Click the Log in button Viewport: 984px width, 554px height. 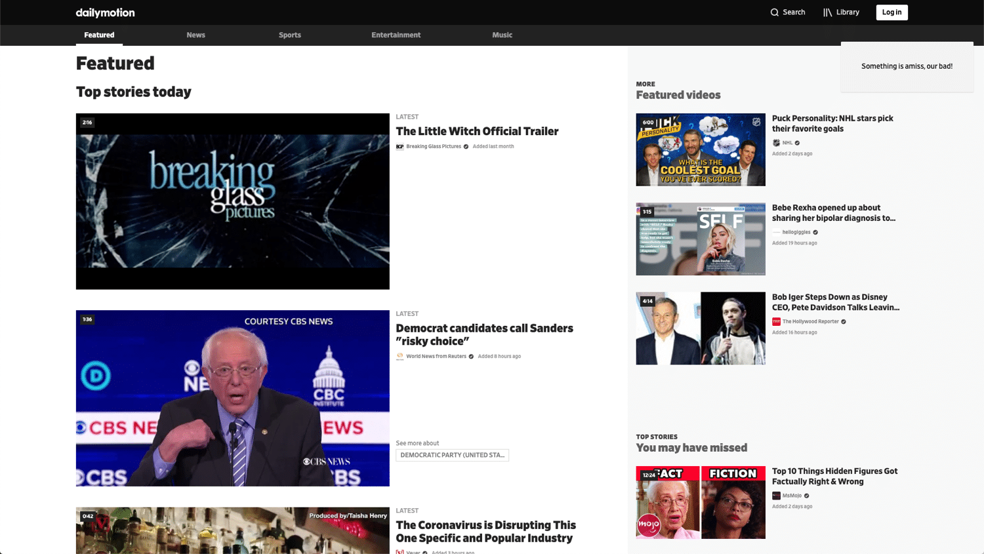pyautogui.click(x=892, y=12)
